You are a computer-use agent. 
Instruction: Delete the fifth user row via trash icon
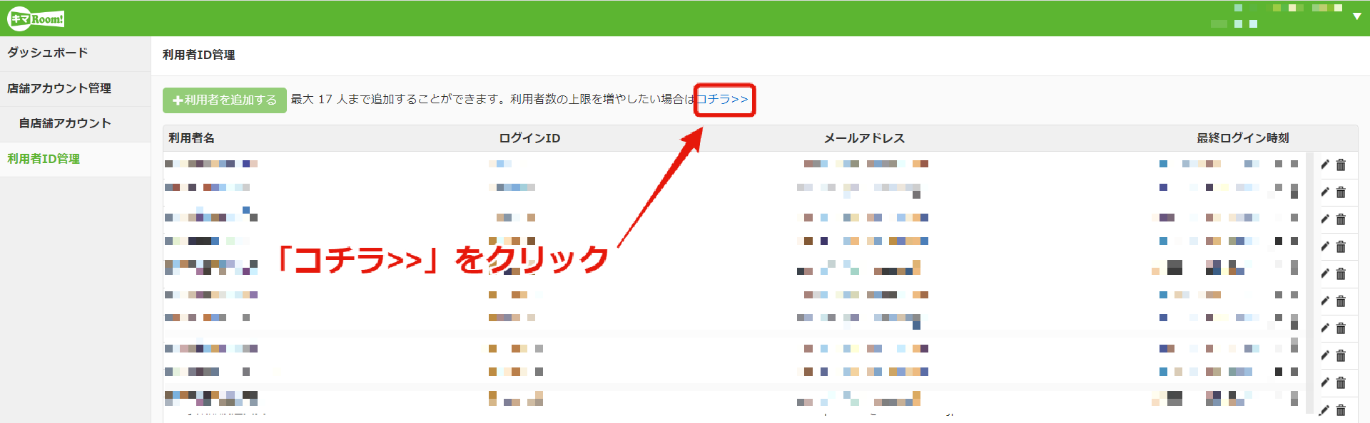[1341, 273]
